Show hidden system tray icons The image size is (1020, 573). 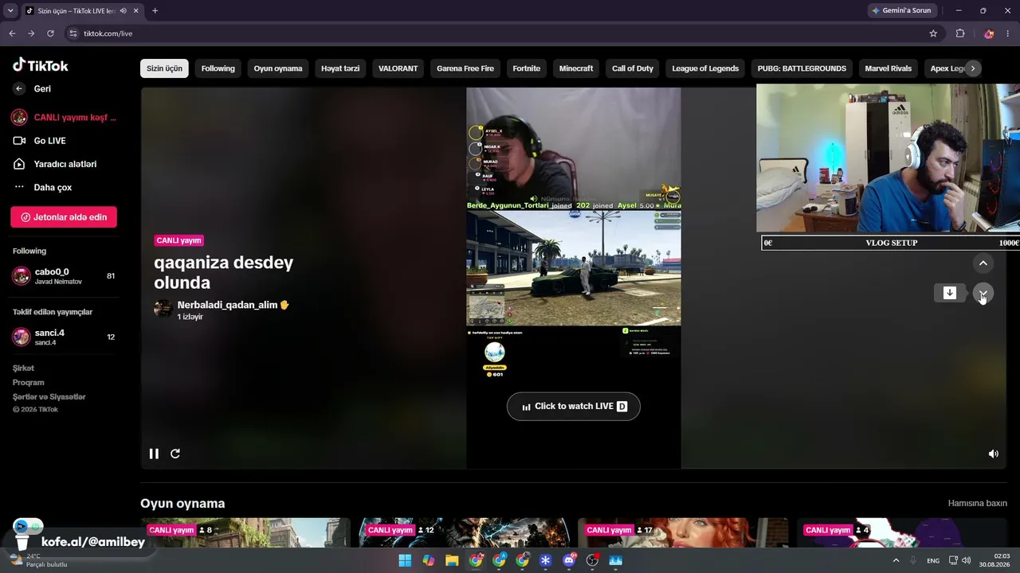click(x=896, y=560)
